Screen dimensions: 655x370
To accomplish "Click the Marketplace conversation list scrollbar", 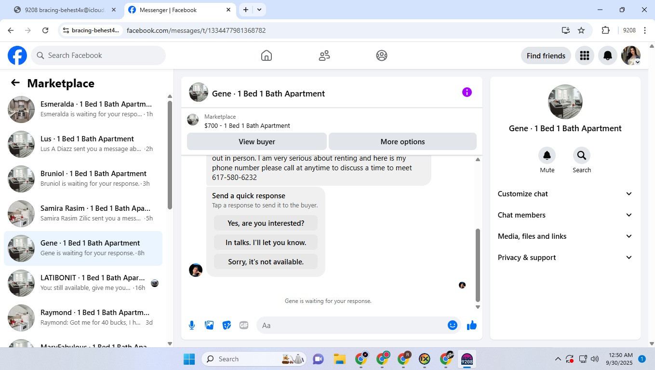I will tap(170, 155).
